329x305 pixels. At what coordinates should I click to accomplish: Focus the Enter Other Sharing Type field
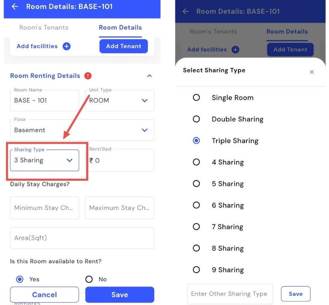(230, 294)
